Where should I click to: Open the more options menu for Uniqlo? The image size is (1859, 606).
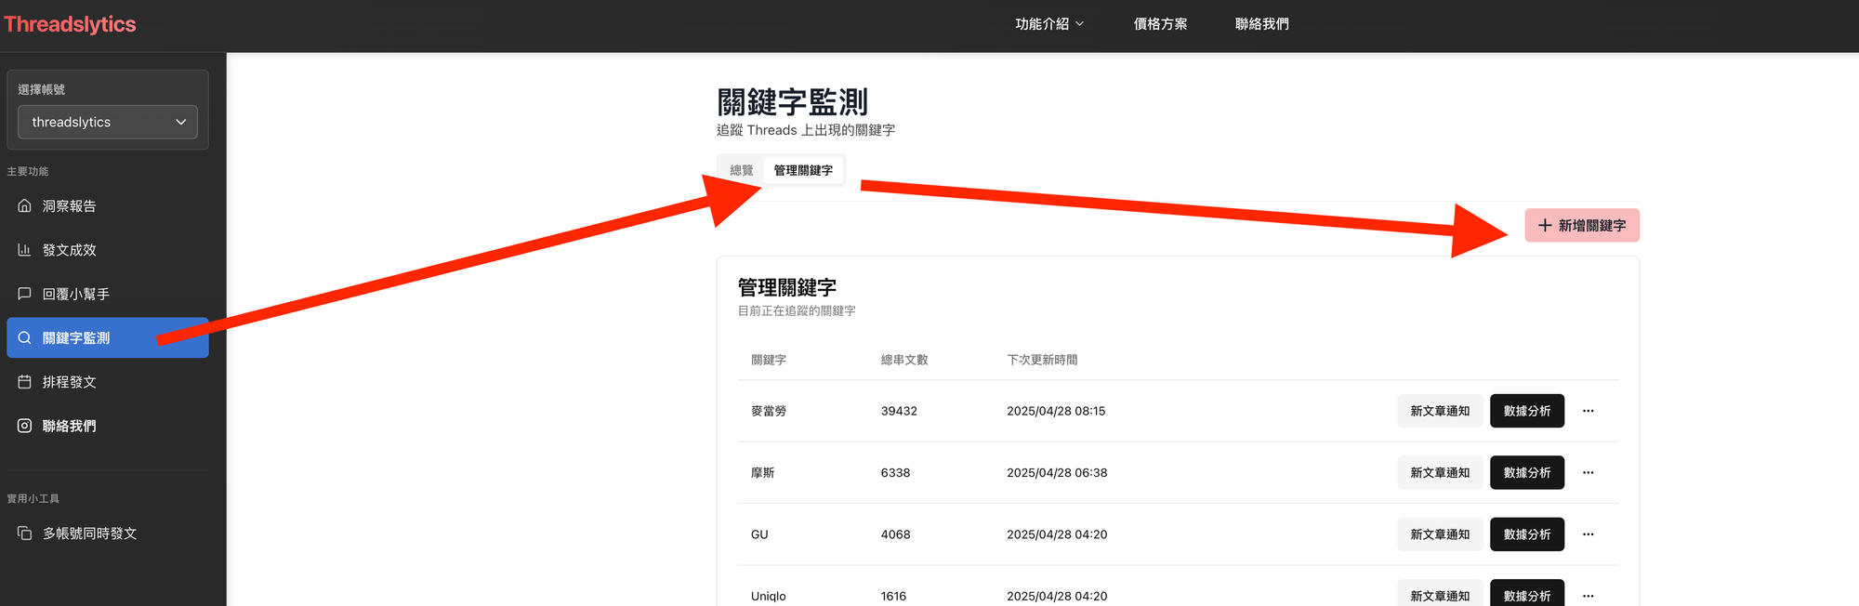[x=1589, y=596]
